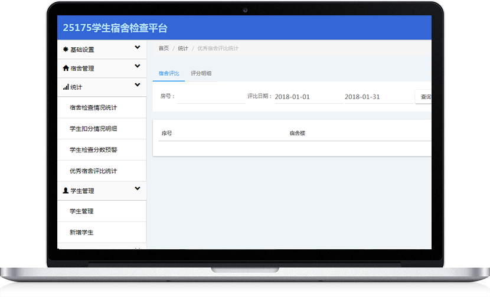Open the end date field 2018-01-31

378,97
